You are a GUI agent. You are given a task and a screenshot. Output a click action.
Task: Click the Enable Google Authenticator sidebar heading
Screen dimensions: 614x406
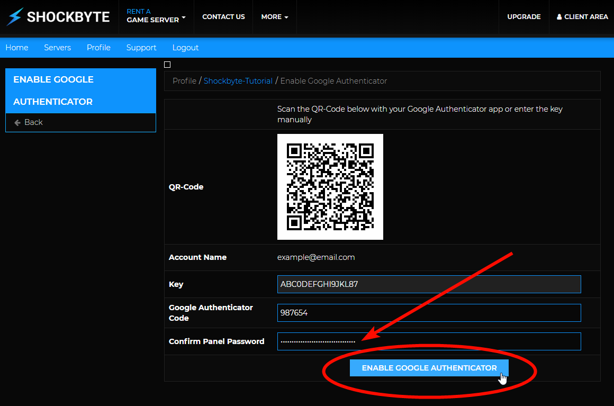point(80,91)
